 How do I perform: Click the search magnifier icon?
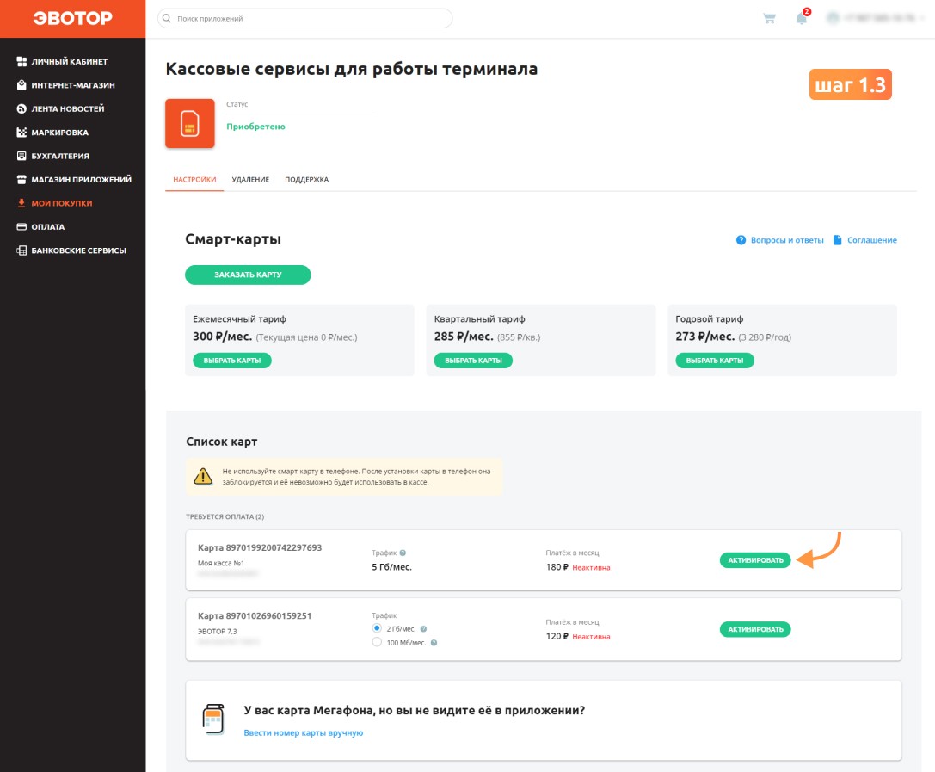167,18
